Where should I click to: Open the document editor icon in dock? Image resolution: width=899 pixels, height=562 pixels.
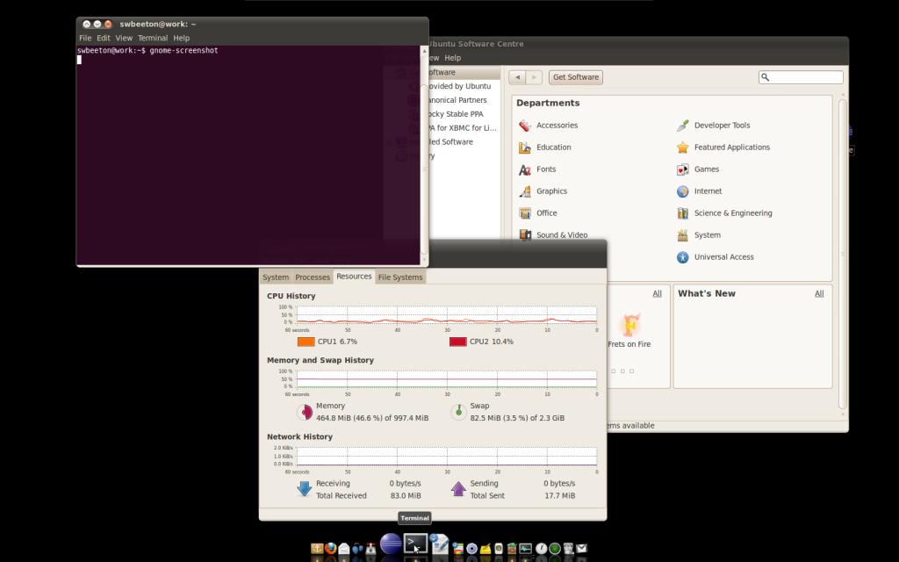[x=440, y=544]
